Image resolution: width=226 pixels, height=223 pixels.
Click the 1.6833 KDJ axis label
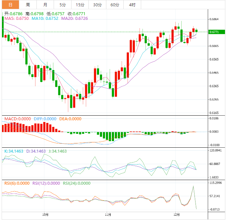pos(214,177)
